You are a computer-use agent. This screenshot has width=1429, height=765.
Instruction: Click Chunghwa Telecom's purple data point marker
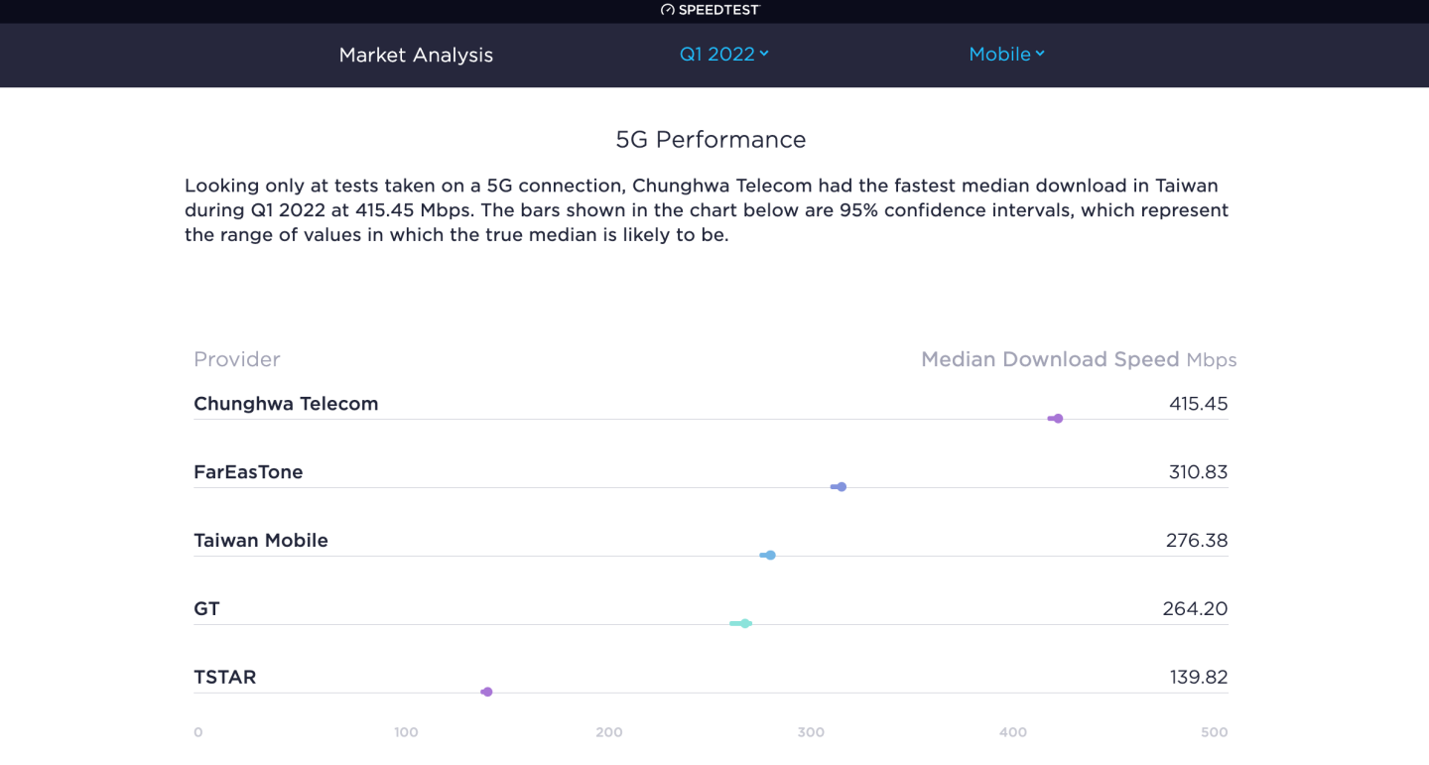(1056, 418)
